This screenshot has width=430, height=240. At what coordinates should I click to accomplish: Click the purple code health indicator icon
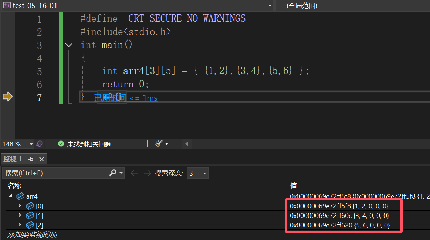pyautogui.click(x=40, y=144)
